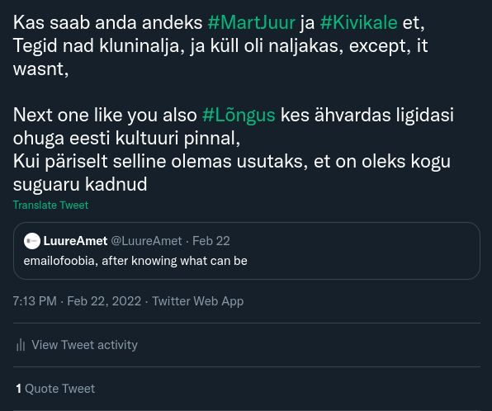This screenshot has width=492, height=411.
Task: Open the LuureAmet profile avatar
Action: coord(32,241)
